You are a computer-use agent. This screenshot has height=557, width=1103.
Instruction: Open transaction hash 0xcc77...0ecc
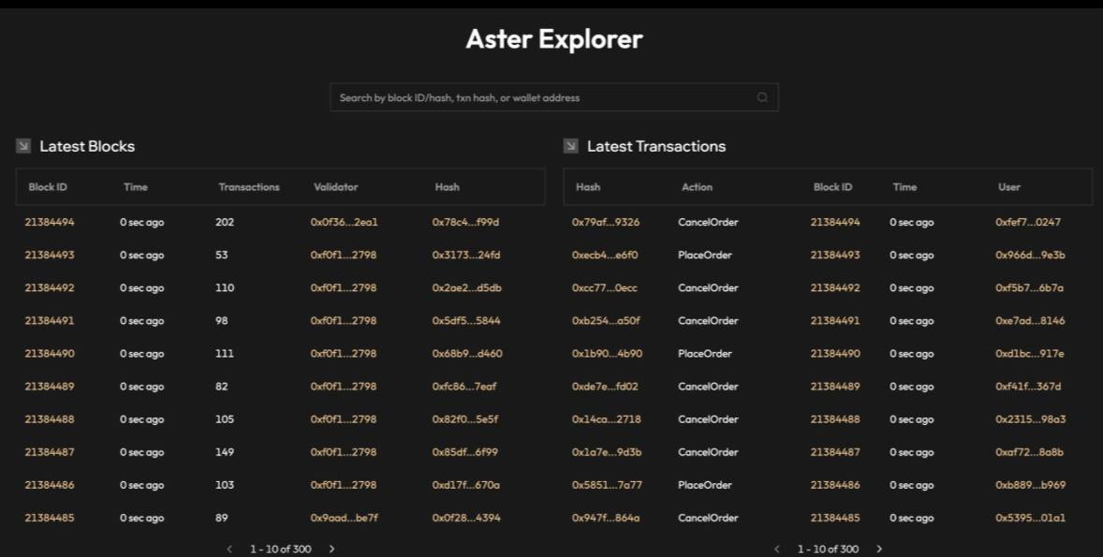[605, 287]
